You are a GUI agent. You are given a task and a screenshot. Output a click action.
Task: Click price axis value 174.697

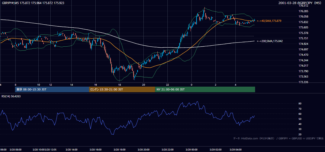click(303, 49)
